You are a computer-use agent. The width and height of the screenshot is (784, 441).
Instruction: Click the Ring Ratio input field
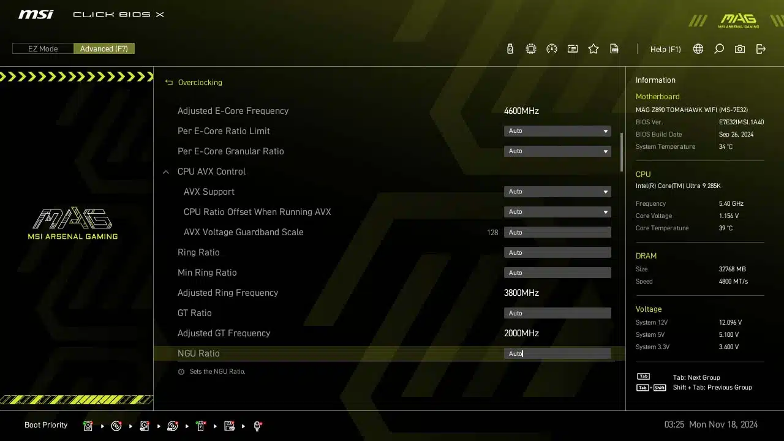pyautogui.click(x=557, y=252)
